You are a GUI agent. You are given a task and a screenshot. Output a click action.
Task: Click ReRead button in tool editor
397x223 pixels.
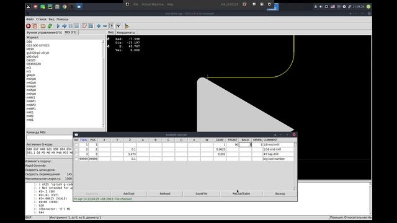pyautogui.click(x=165, y=194)
